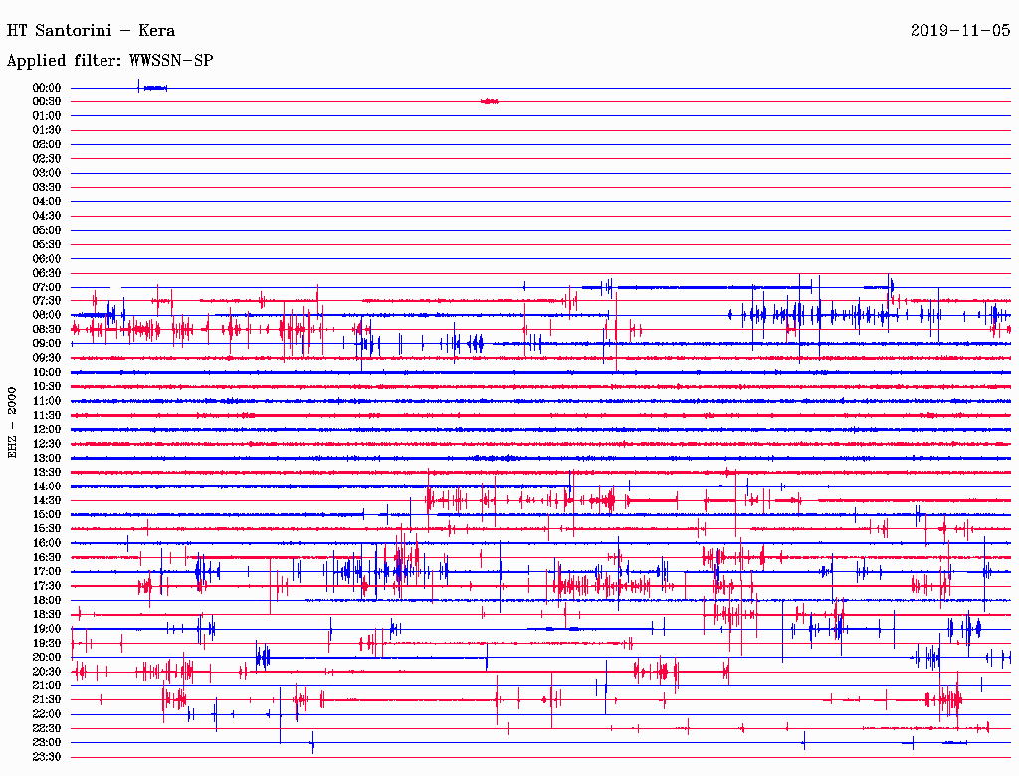The image size is (1019, 776).
Task: Click the EHZ – 2000 axis label
Action: [x=12, y=422]
